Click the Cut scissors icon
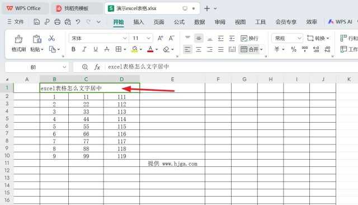358x205 pixels. pos(51,38)
